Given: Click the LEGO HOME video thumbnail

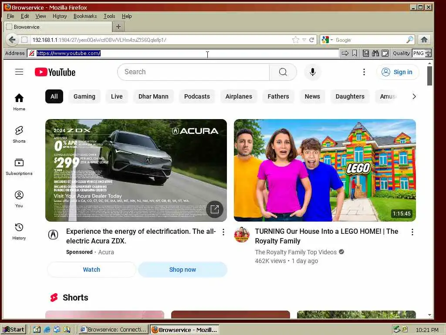Looking at the screenshot, I should pyautogui.click(x=324, y=170).
